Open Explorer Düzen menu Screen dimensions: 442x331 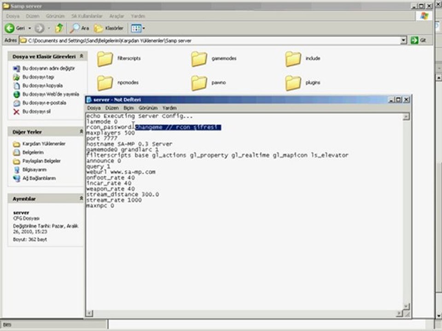tap(33, 16)
